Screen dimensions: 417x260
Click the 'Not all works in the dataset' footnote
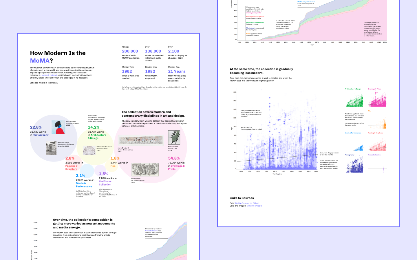click(x=154, y=88)
